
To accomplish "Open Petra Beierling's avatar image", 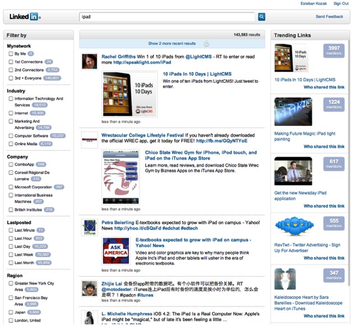I will coord(90,227).
